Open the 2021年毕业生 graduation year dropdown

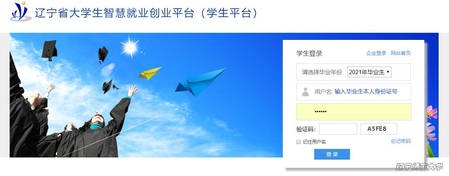point(369,72)
